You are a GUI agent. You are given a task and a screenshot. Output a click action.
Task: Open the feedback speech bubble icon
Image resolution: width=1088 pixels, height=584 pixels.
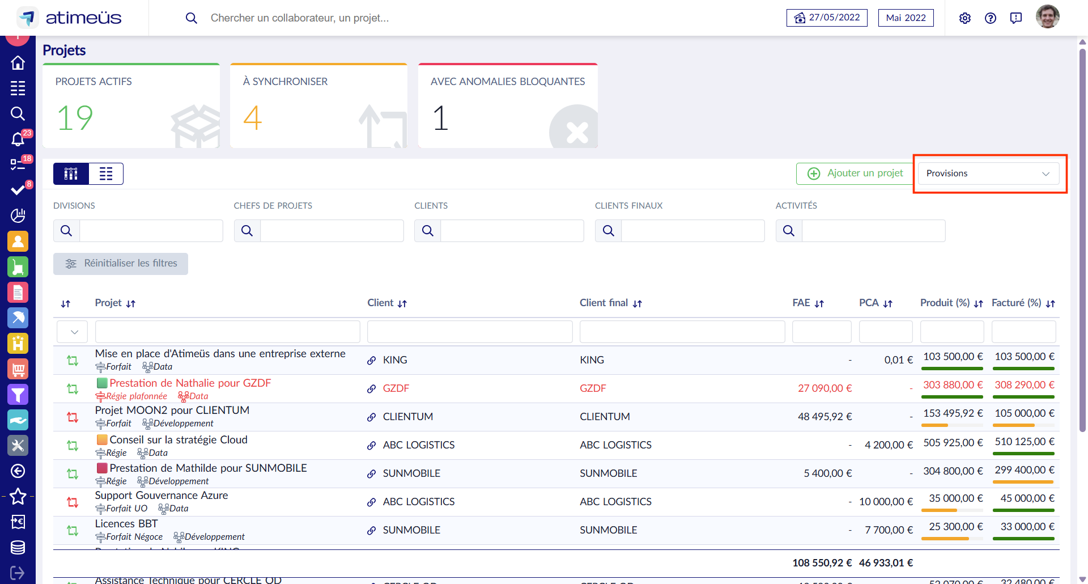(1016, 18)
